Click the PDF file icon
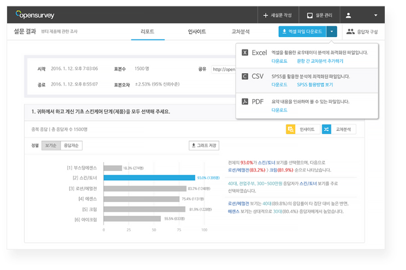This screenshot has width=406, height=270. (x=245, y=101)
